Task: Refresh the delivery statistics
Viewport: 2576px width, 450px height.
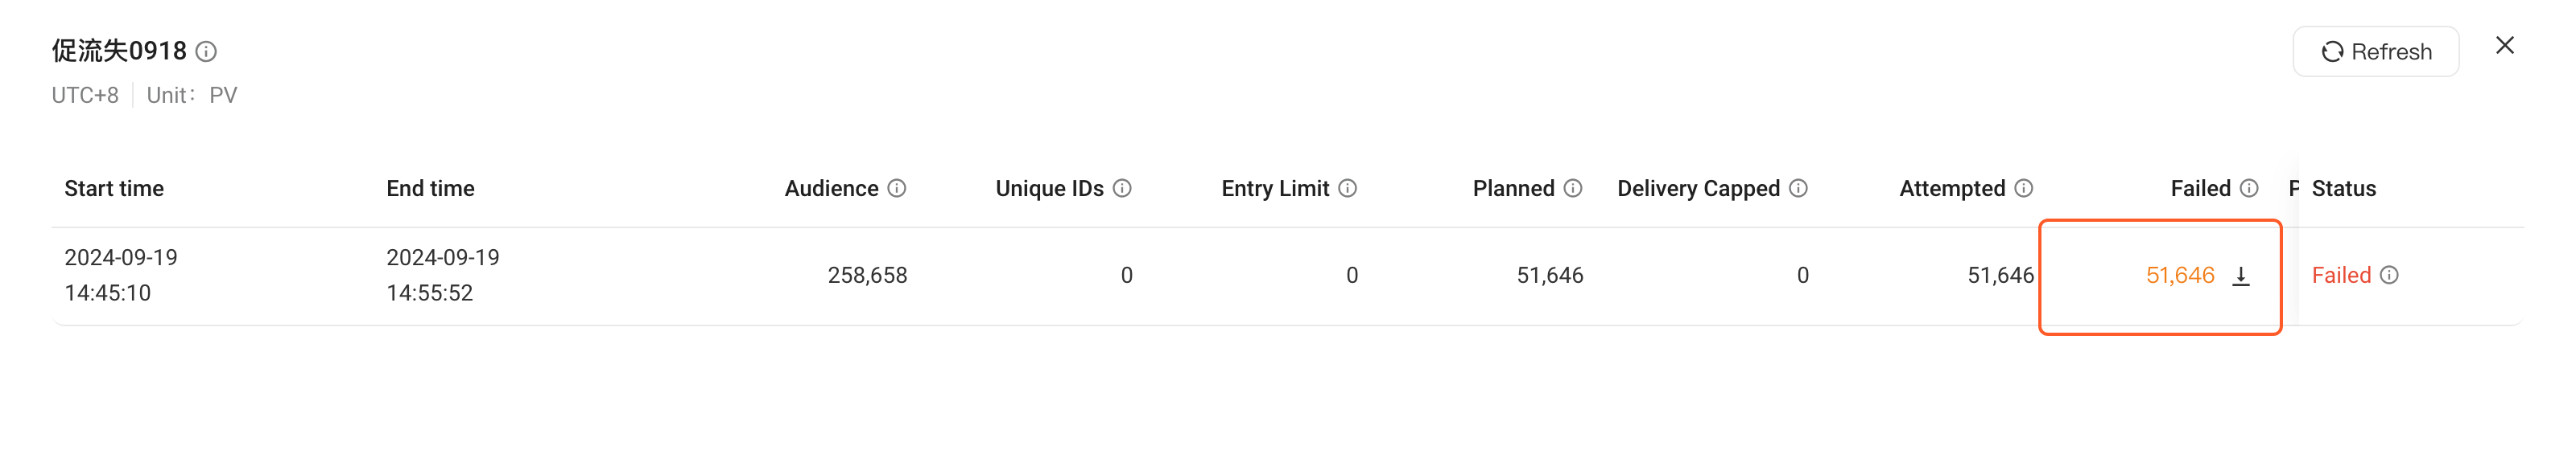Action: 2375,52
